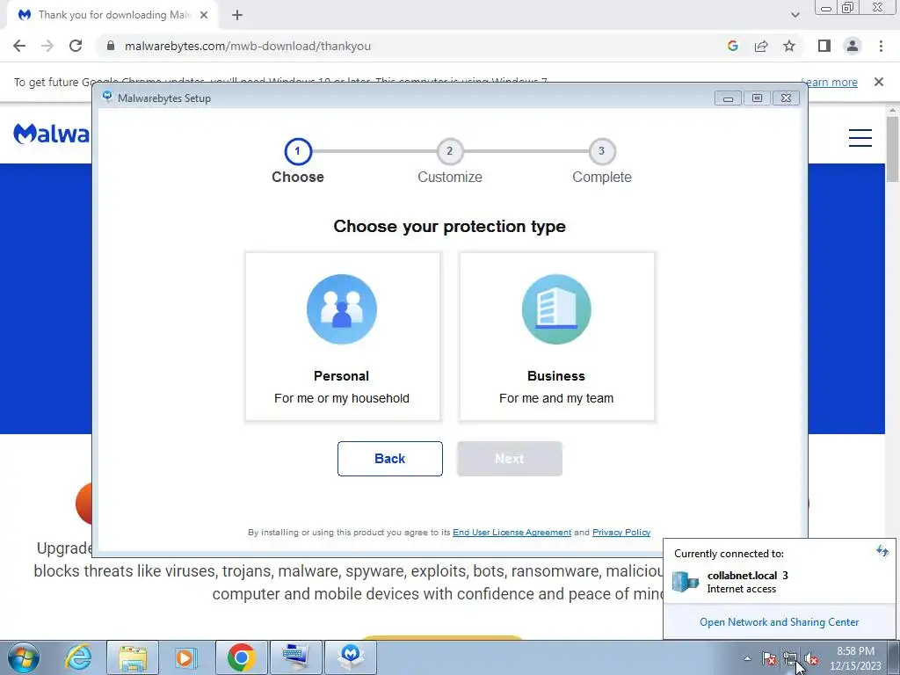This screenshot has width=900, height=675.
Task: Click network tray icon
Action: (790, 659)
